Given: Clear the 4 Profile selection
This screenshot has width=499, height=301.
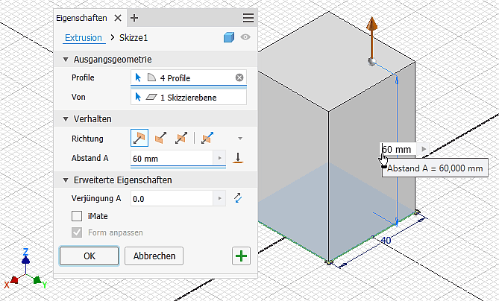Looking at the screenshot, I should 239,77.
